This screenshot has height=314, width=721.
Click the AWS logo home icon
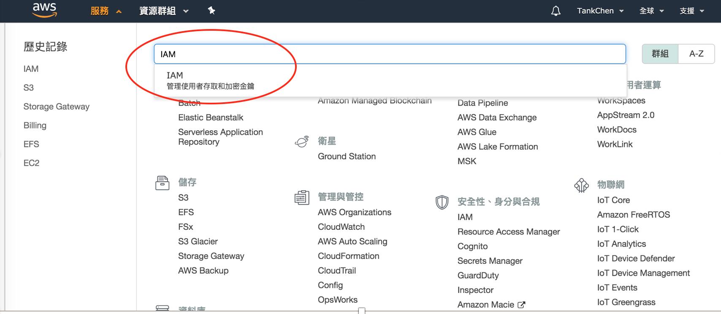[45, 10]
